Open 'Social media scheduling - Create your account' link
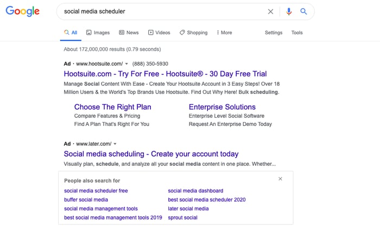This screenshot has height=232, width=380. [151, 154]
